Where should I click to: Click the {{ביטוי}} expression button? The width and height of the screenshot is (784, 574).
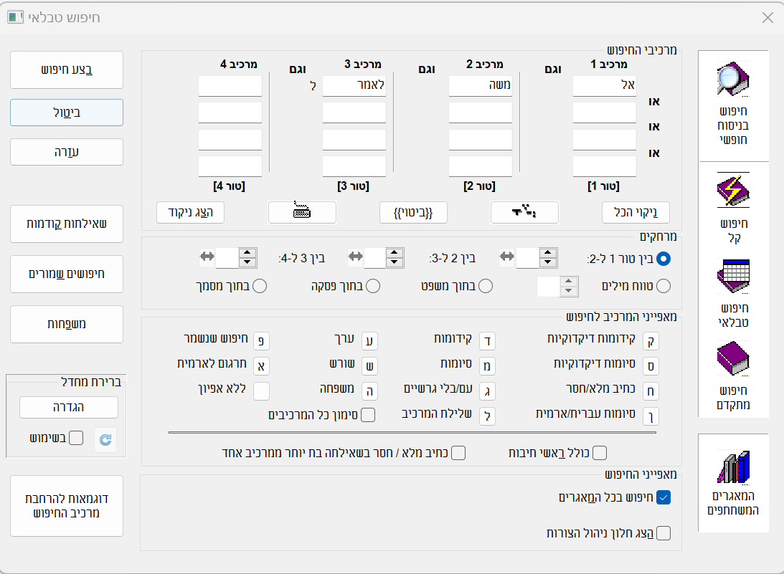click(413, 212)
